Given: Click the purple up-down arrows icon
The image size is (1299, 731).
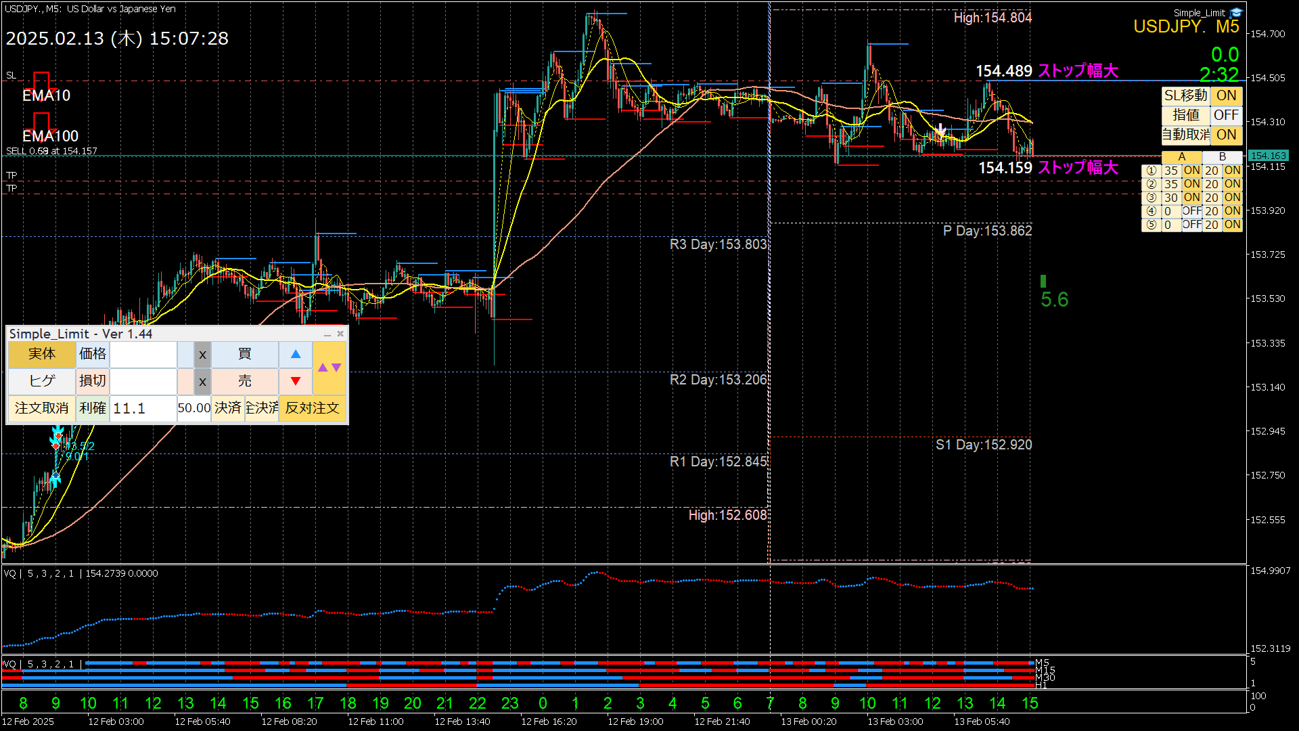Looking at the screenshot, I should coord(329,368).
